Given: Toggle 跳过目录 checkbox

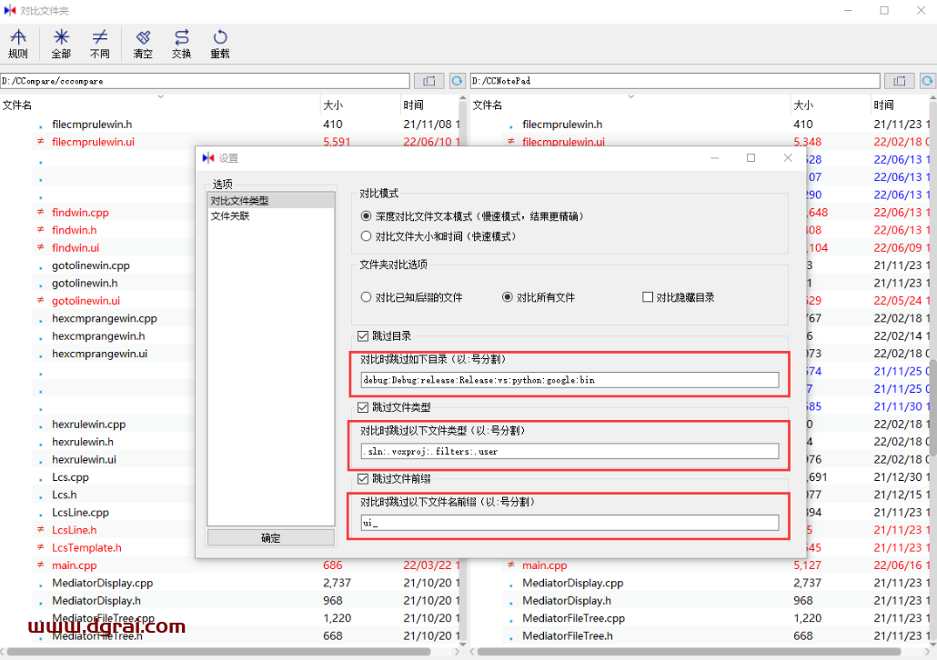Looking at the screenshot, I should point(363,336).
